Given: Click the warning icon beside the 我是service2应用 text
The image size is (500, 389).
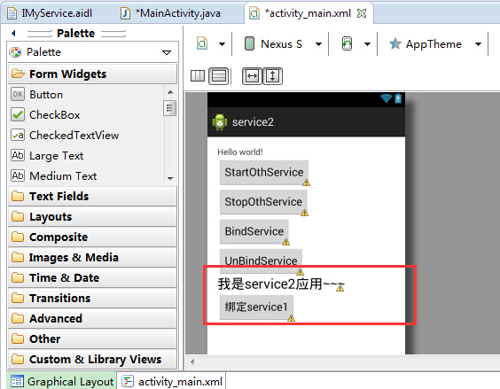Looking at the screenshot, I should [340, 288].
